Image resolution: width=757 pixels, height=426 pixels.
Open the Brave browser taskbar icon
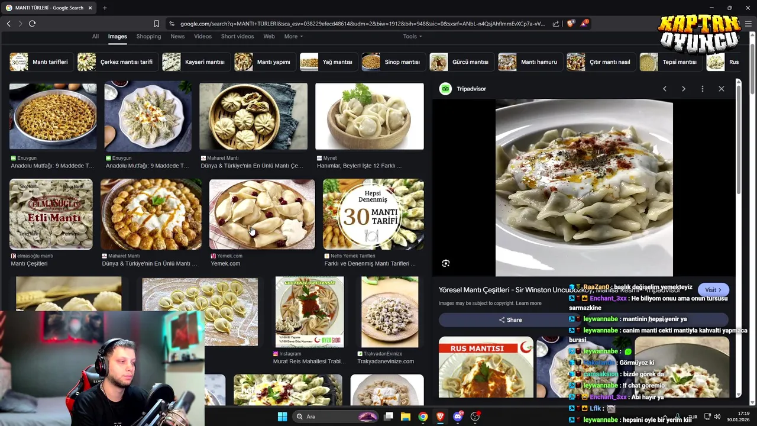point(440,417)
